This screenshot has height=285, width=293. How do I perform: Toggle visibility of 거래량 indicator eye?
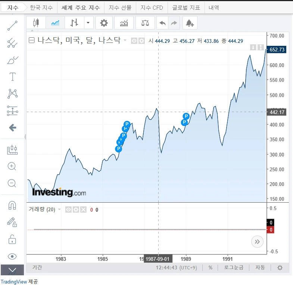click(68, 210)
